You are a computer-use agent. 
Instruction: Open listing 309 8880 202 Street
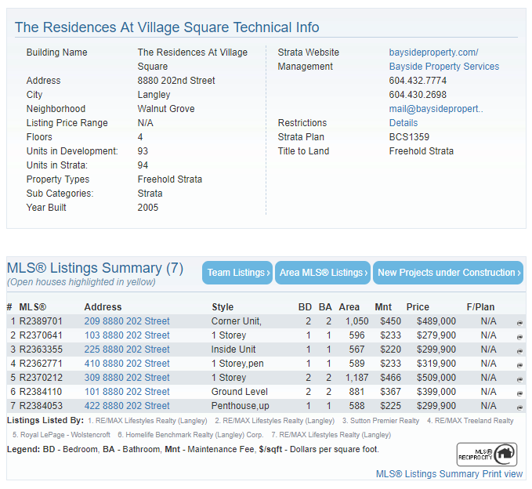(127, 378)
